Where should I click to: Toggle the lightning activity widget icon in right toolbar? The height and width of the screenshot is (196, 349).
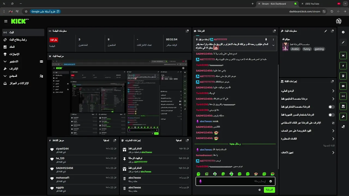tap(343, 66)
